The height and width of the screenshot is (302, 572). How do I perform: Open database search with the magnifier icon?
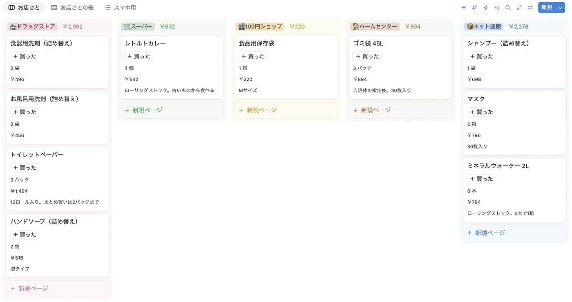[x=508, y=7]
